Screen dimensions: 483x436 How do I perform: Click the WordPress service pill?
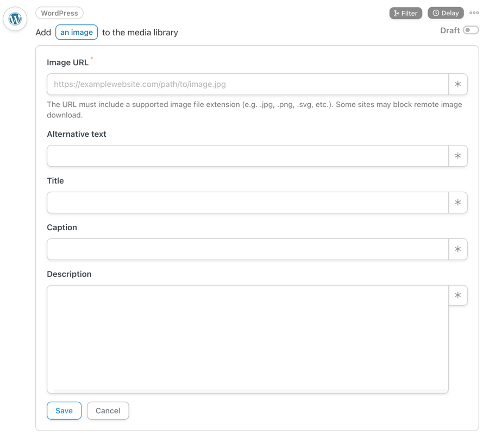pyautogui.click(x=59, y=13)
